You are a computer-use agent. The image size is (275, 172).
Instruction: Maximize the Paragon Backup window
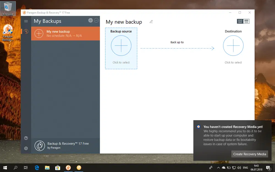240,13
